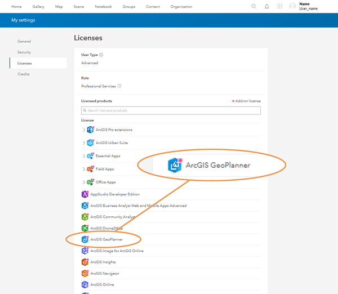Click ArcGIS Insights license text
This screenshot has height=294, width=338.
[x=103, y=262]
